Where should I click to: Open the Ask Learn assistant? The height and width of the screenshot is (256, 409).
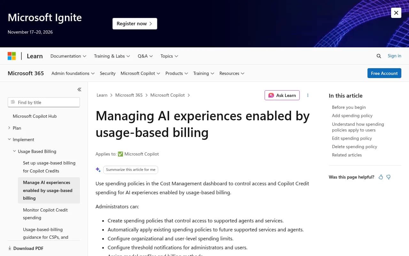(282, 95)
